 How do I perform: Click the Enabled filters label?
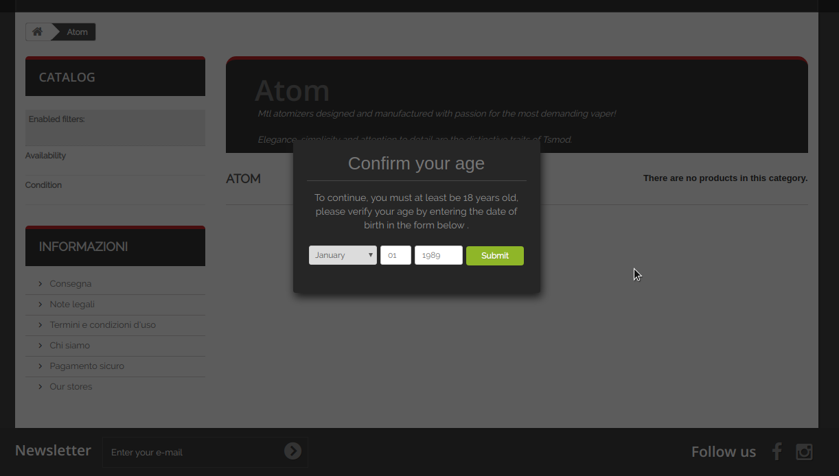(57, 119)
